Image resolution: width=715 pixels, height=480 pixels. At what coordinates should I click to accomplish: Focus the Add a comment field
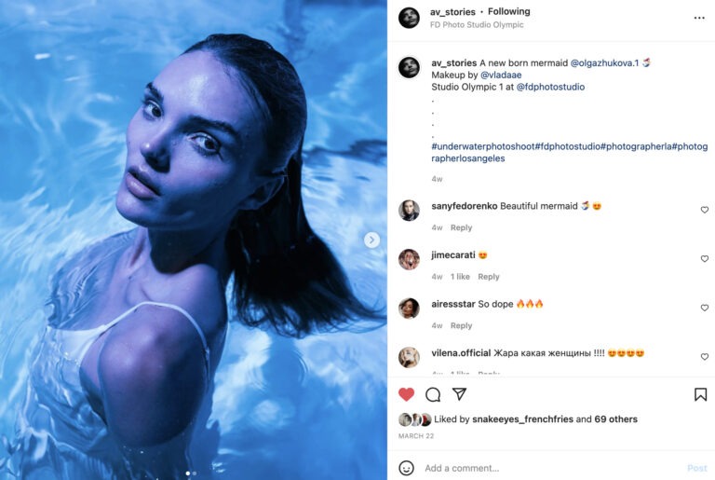pyautogui.click(x=552, y=468)
